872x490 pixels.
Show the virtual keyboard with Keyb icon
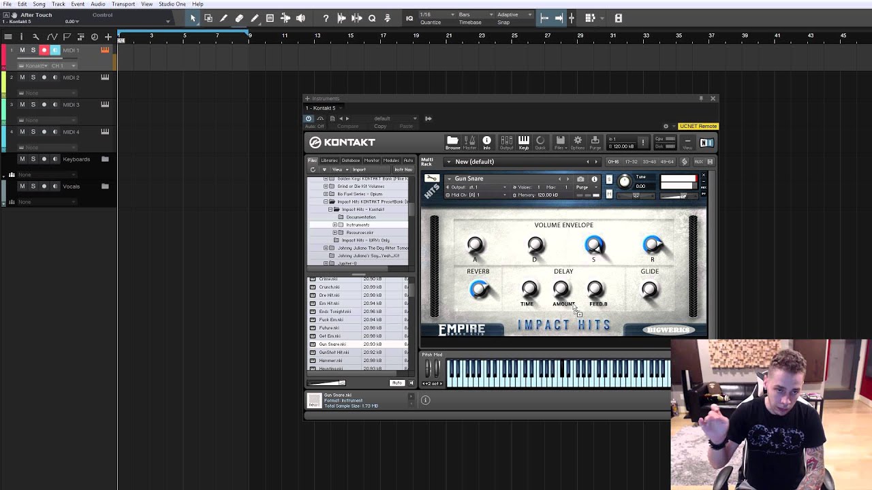point(525,142)
